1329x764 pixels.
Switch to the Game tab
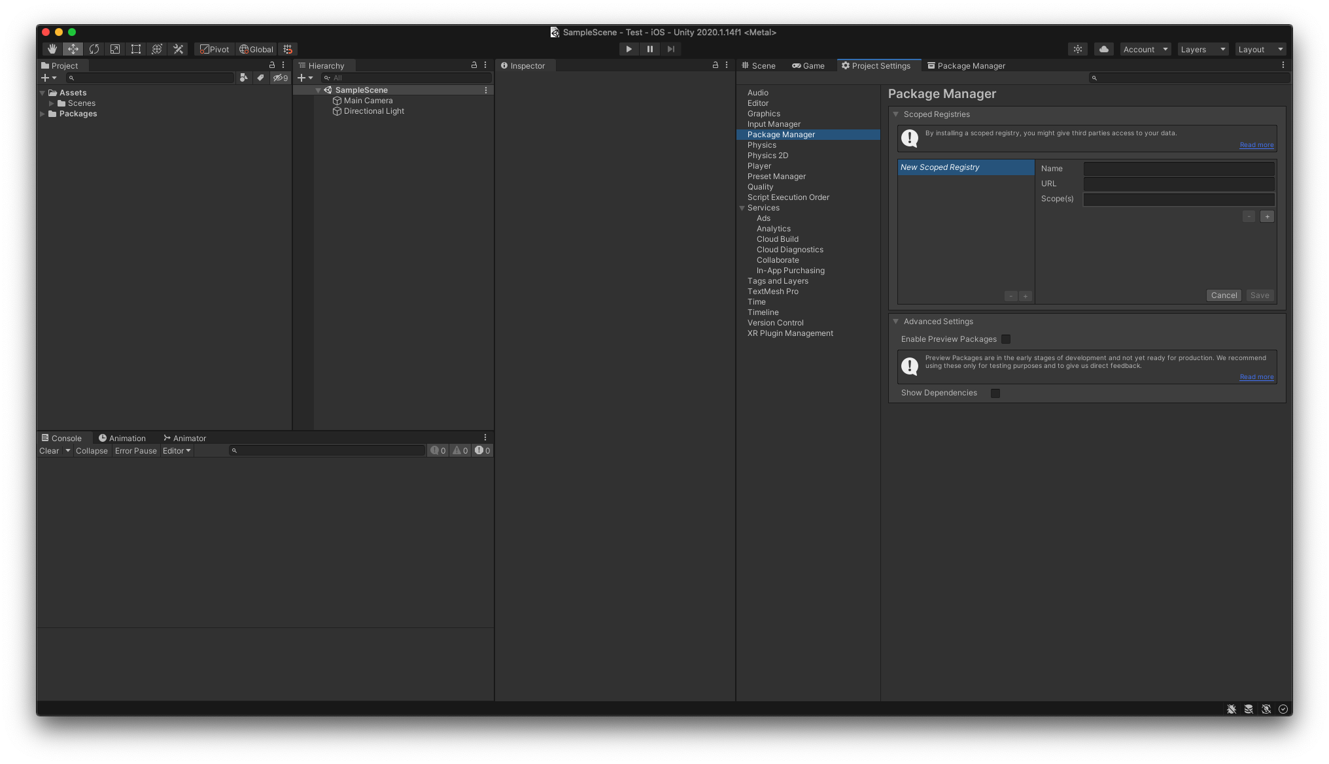(x=808, y=65)
